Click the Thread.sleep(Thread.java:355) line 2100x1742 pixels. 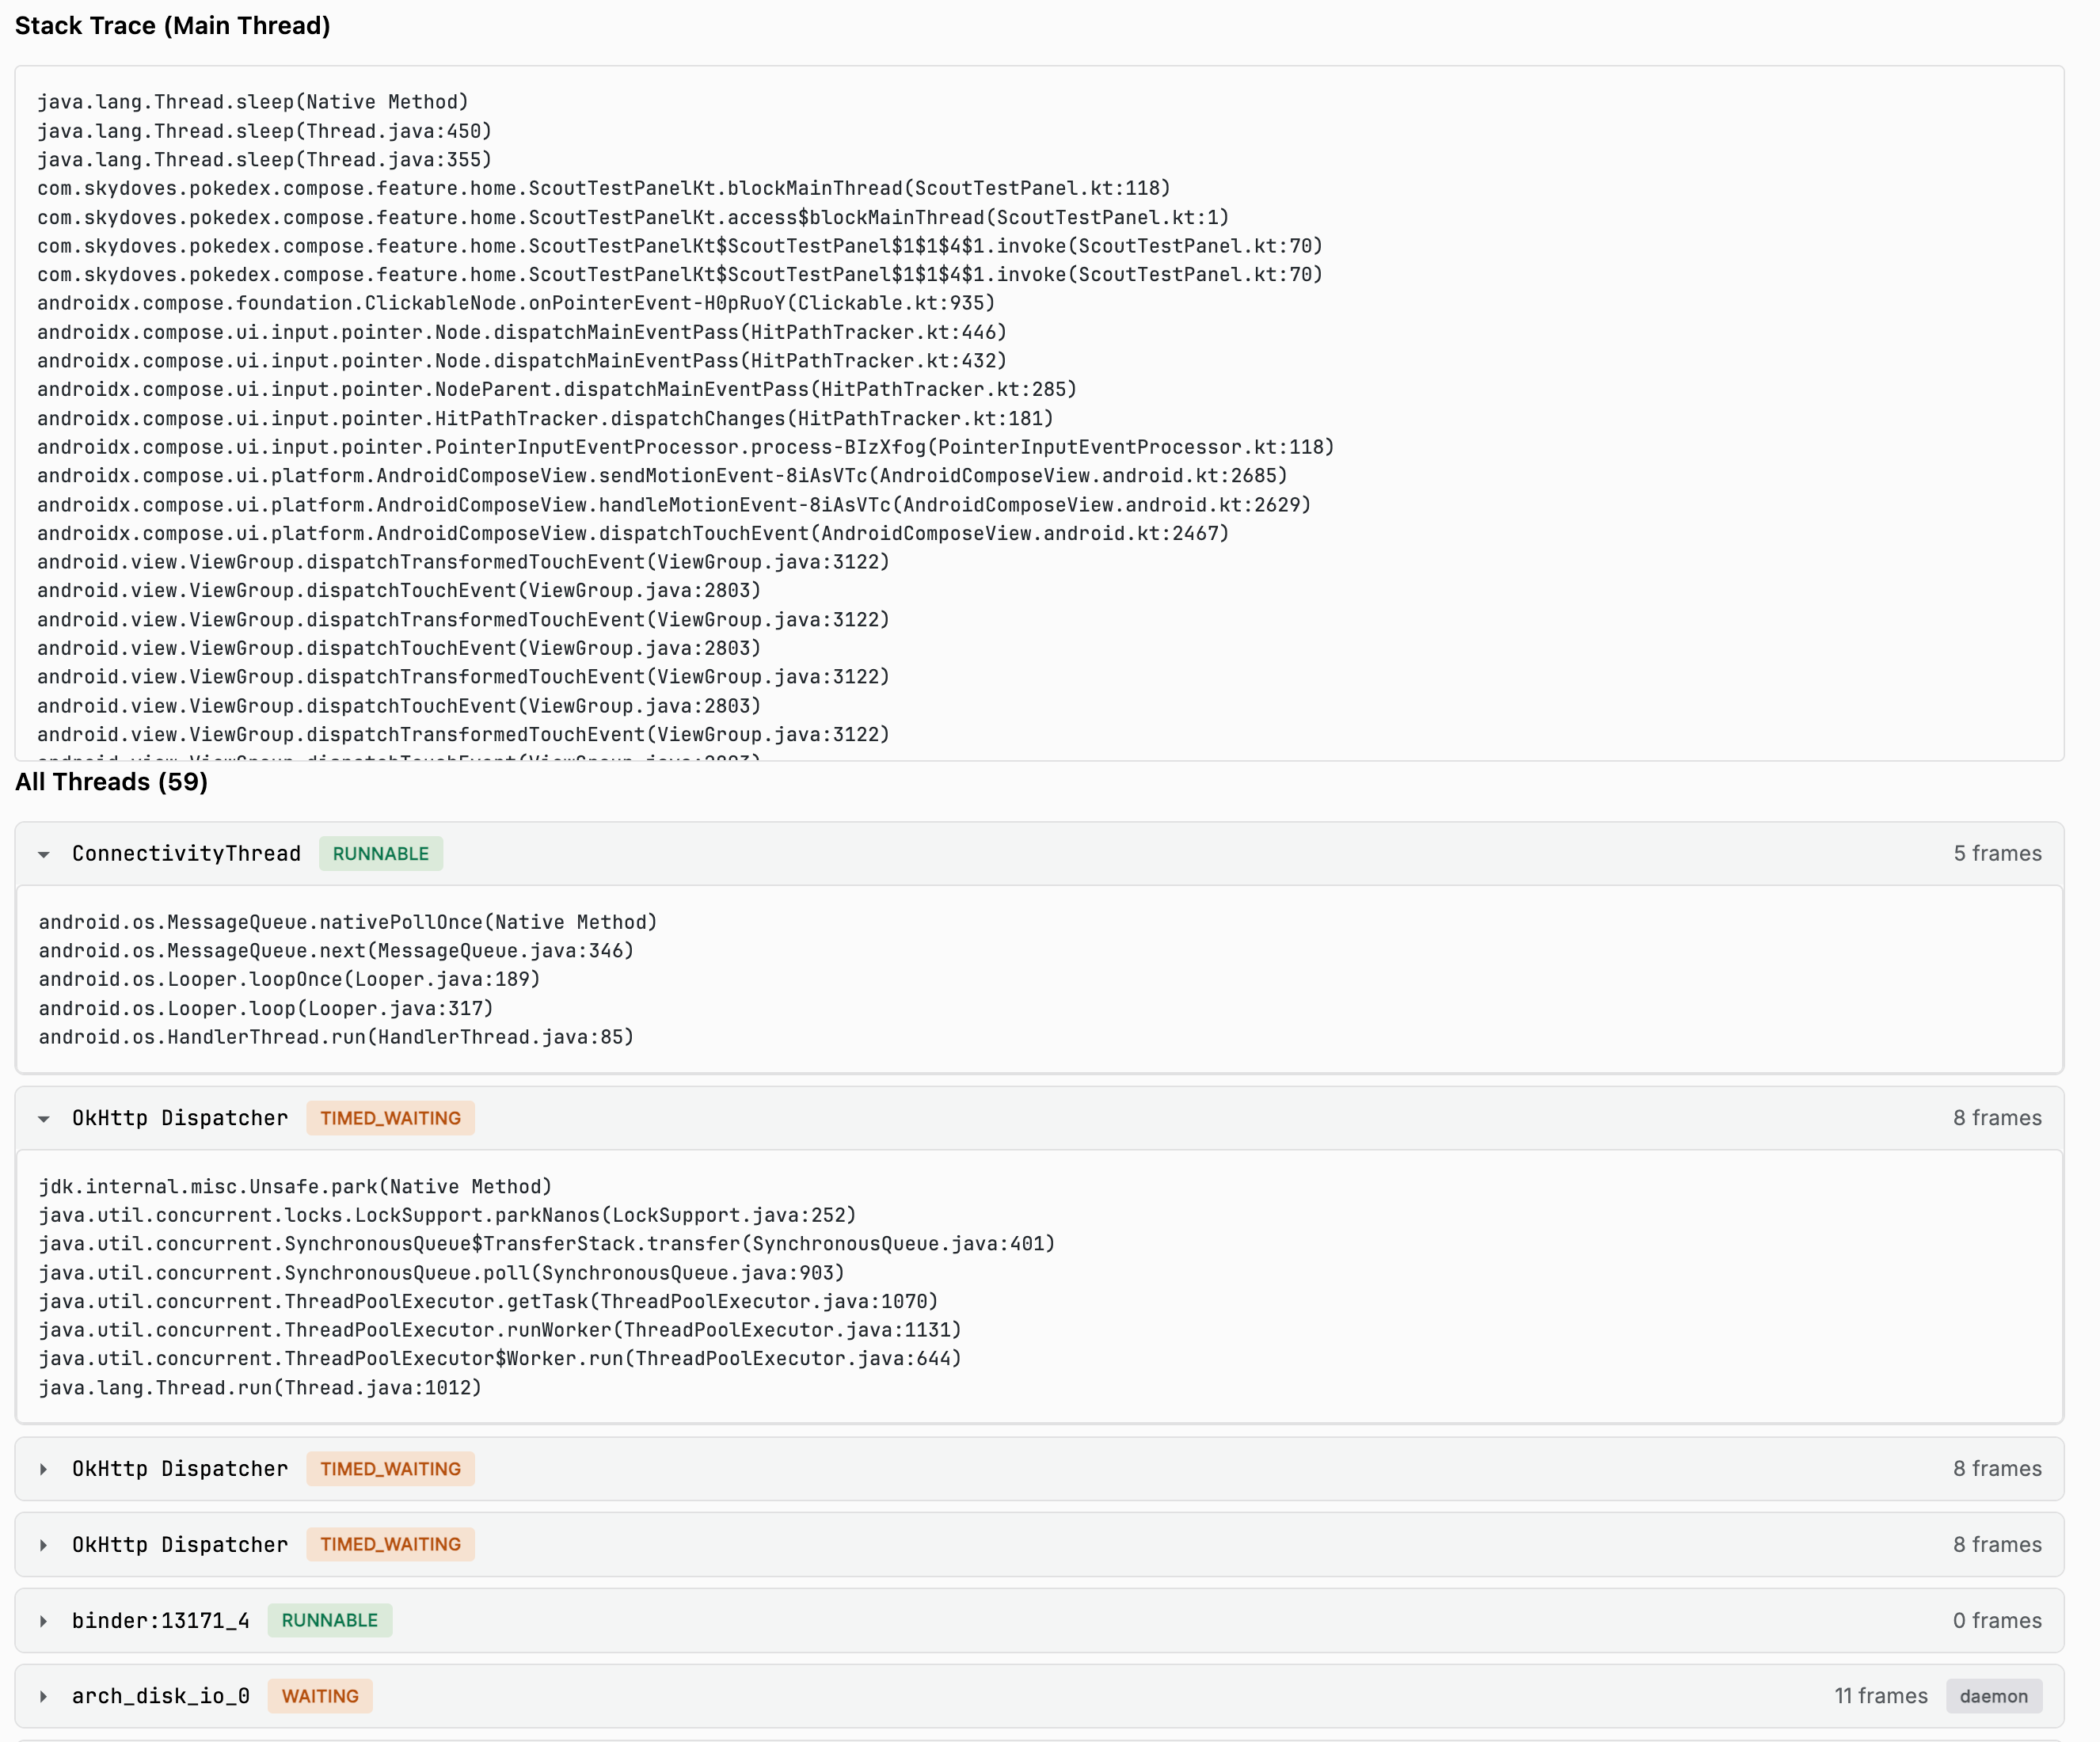pyautogui.click(x=265, y=160)
